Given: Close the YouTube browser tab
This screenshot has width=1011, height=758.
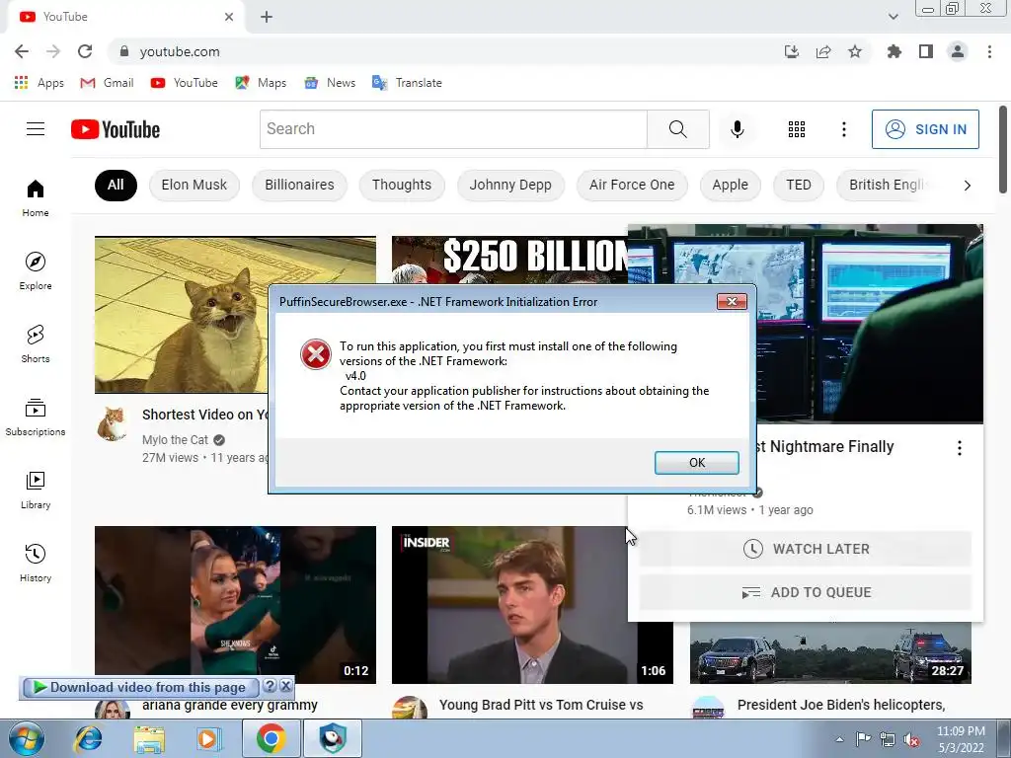Looking at the screenshot, I should click(x=229, y=17).
